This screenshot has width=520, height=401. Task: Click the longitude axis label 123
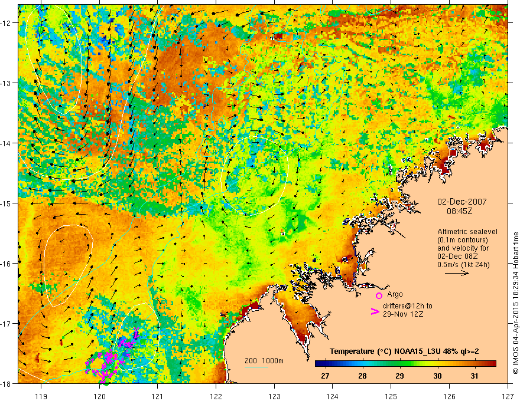pos(274,396)
